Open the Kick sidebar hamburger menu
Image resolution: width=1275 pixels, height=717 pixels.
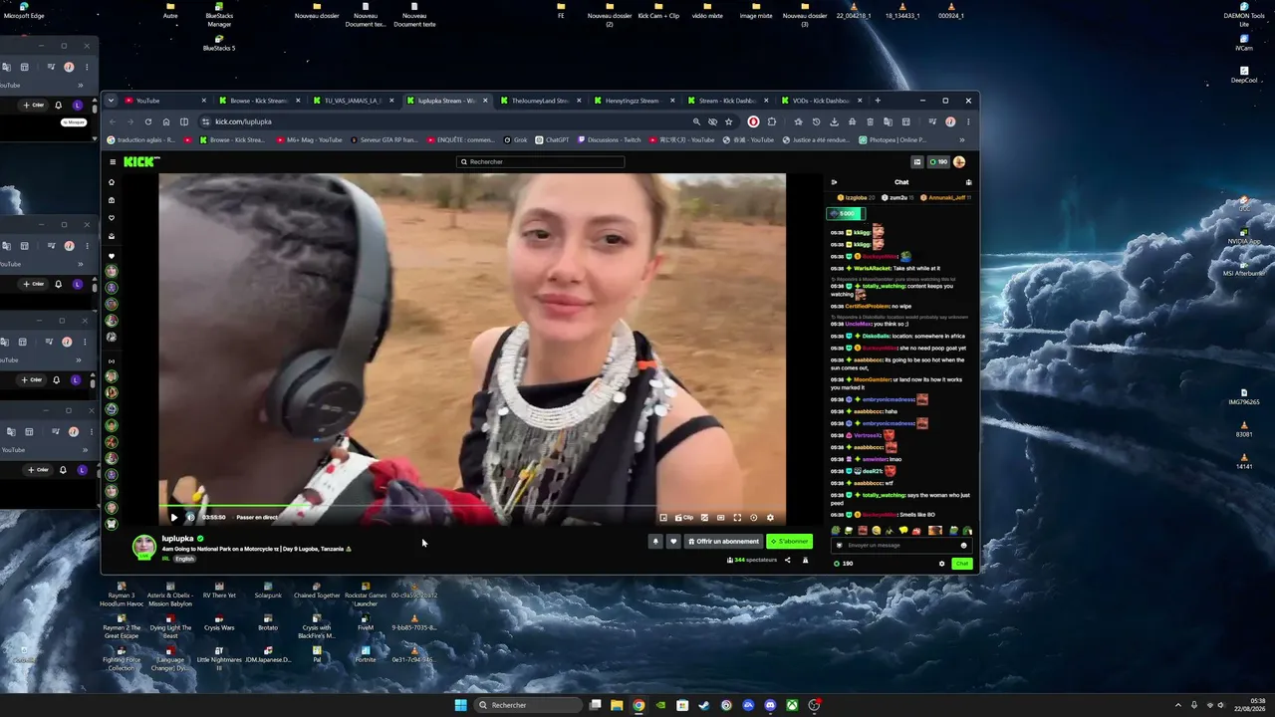(113, 162)
